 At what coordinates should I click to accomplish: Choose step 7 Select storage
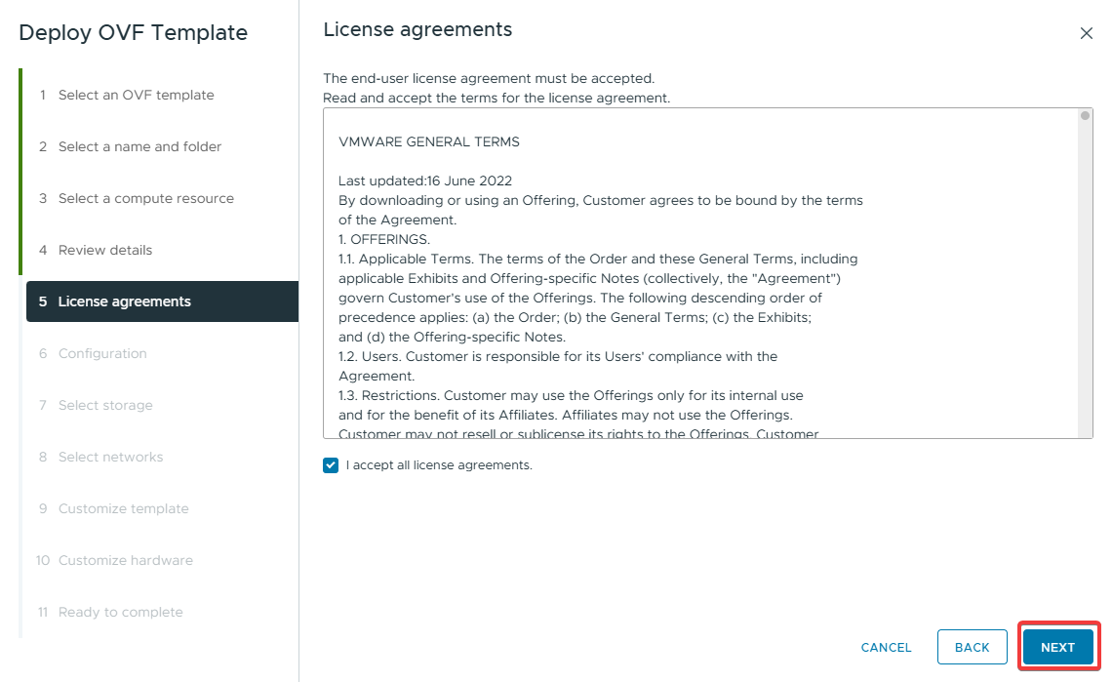pyautogui.click(x=105, y=405)
